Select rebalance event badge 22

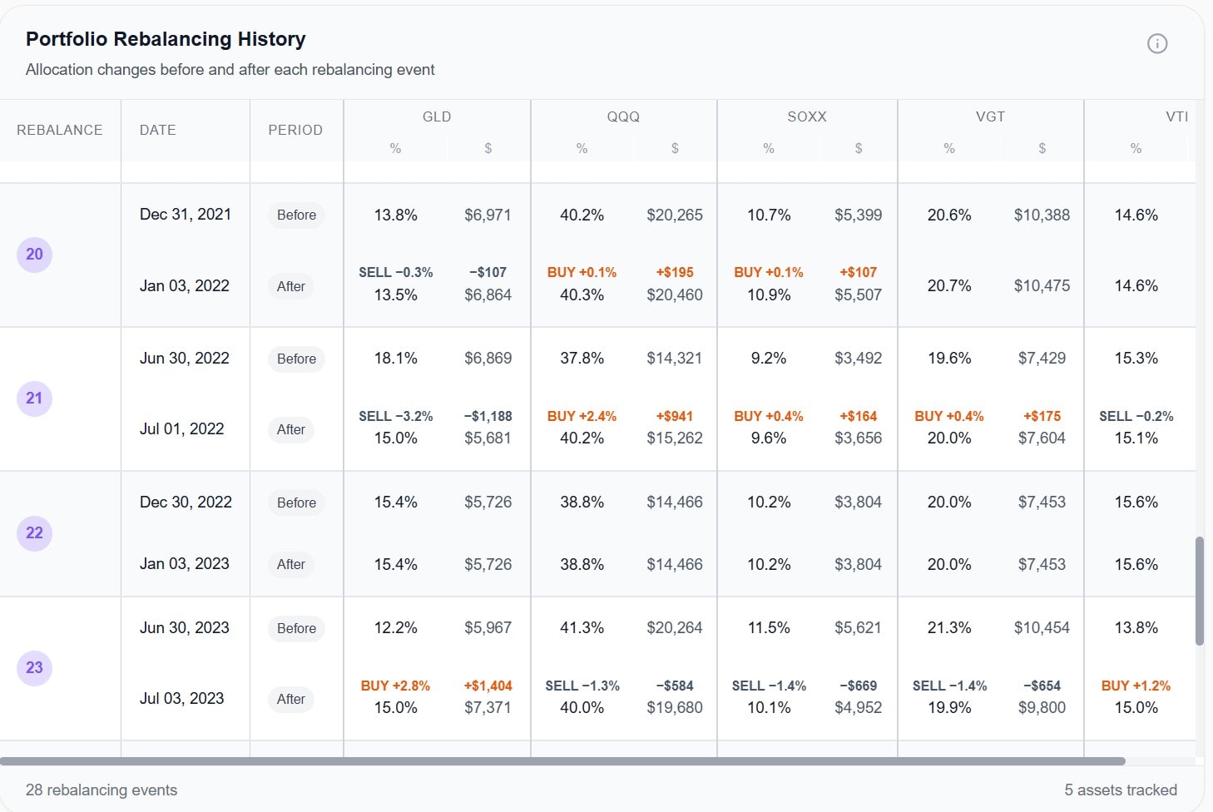34,533
